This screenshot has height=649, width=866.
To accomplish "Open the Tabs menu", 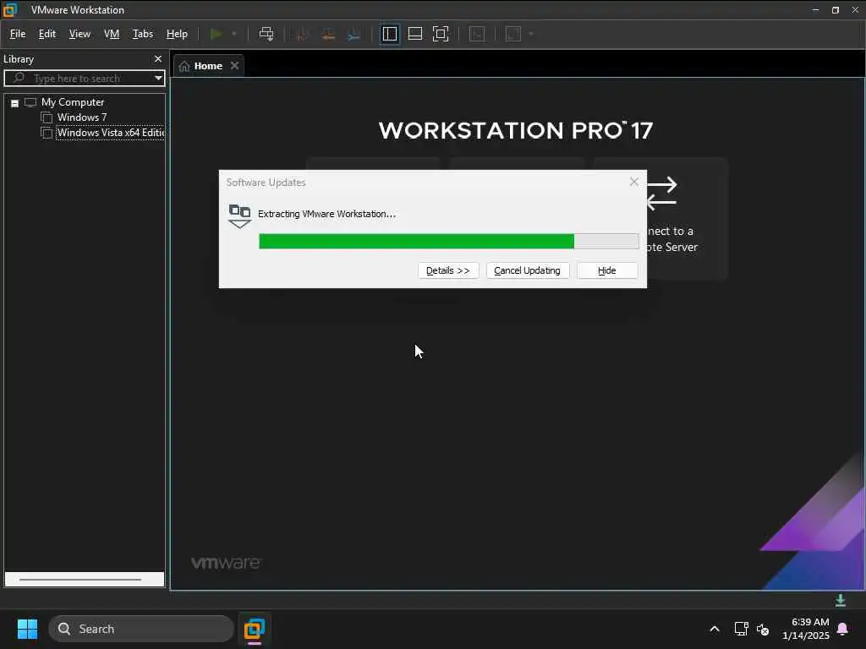I will (x=142, y=34).
